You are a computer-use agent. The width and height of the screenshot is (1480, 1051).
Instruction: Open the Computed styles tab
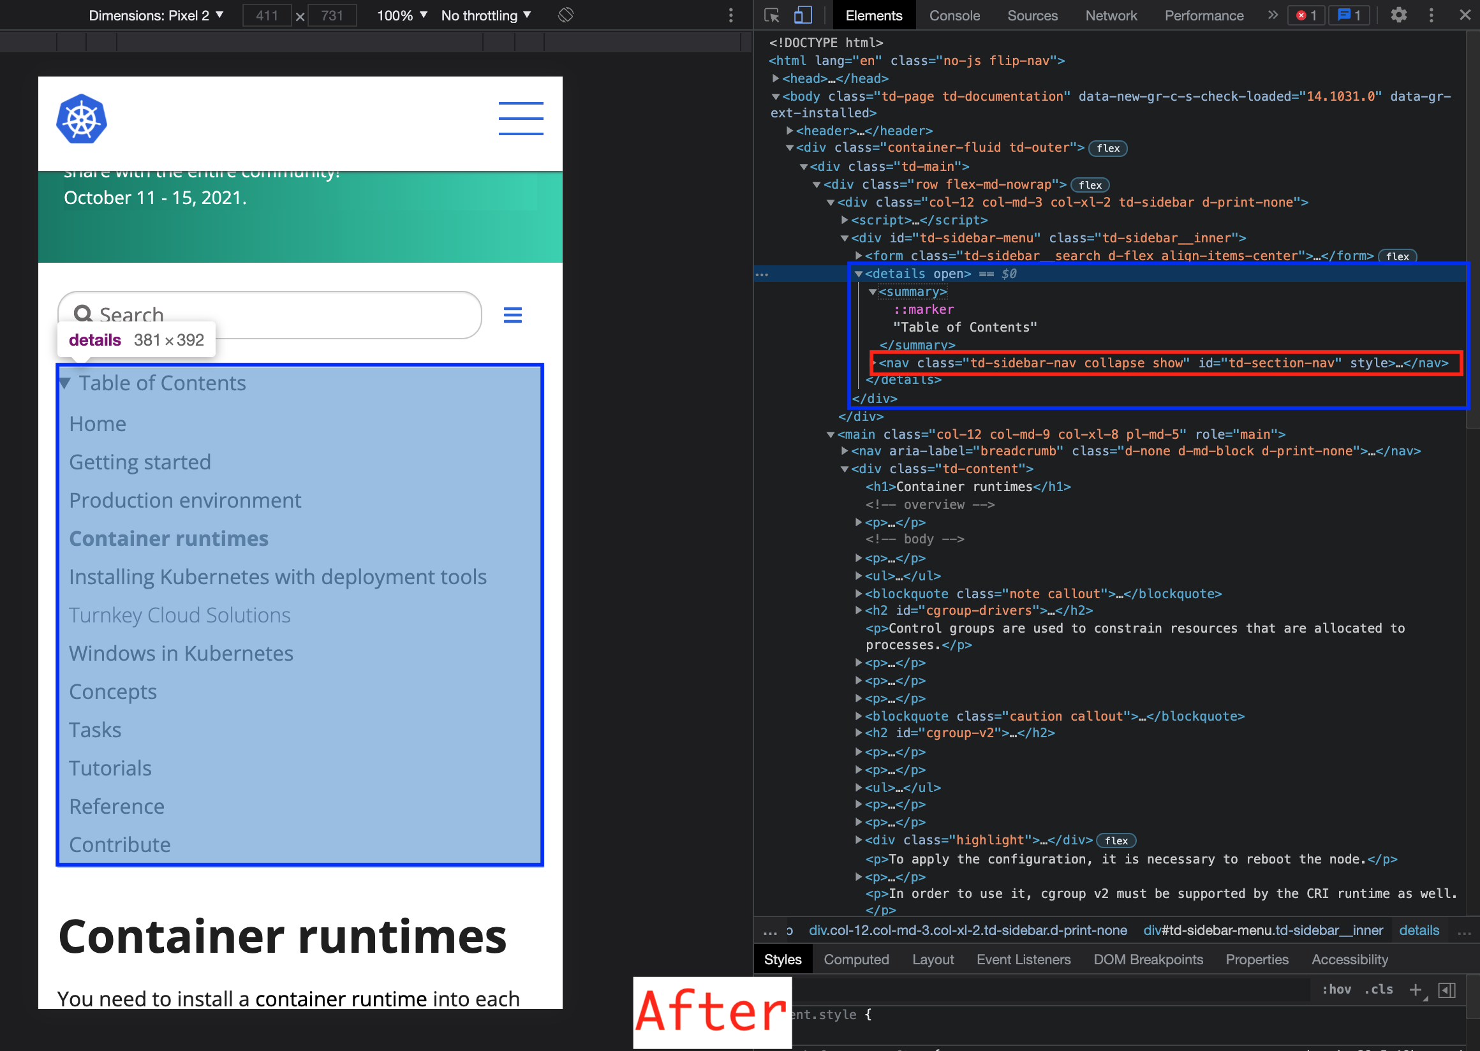[856, 960]
